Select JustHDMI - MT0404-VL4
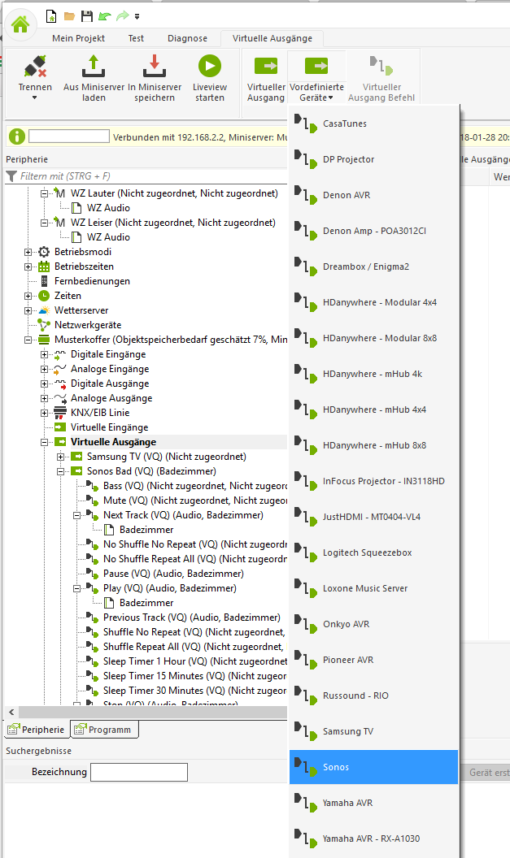Screen dimensions: 510x858 [373, 517]
